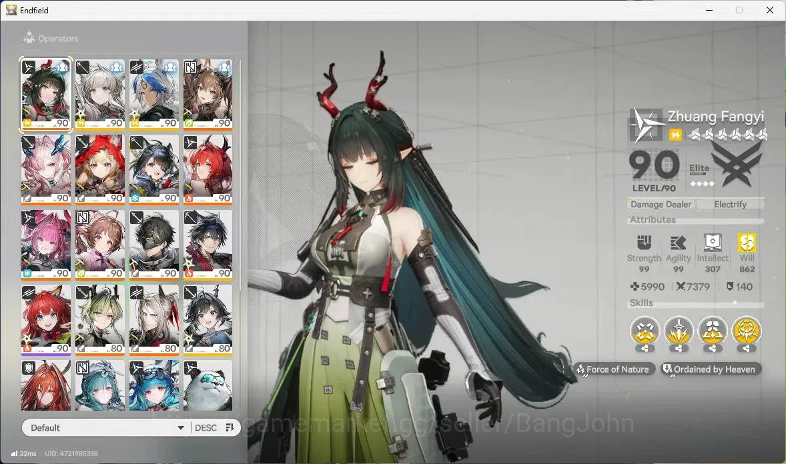Click the Agility attribute icon
The width and height of the screenshot is (786, 464).
coord(678,243)
